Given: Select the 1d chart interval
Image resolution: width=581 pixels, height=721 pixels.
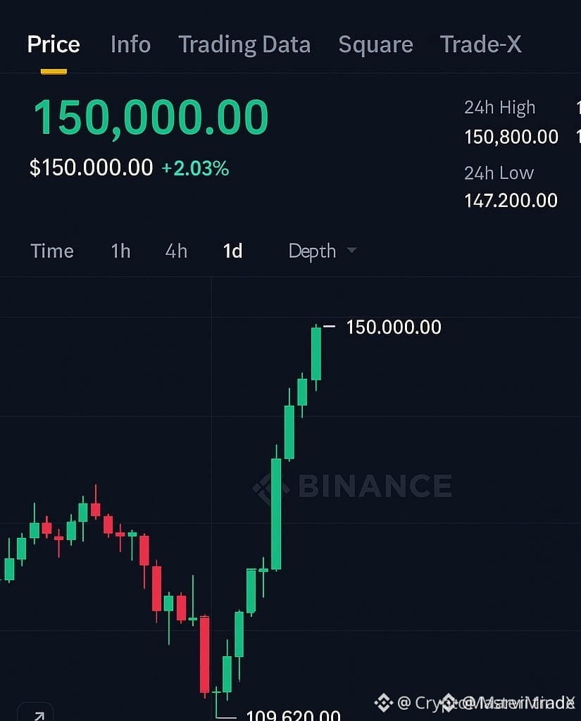Looking at the screenshot, I should 233,251.
